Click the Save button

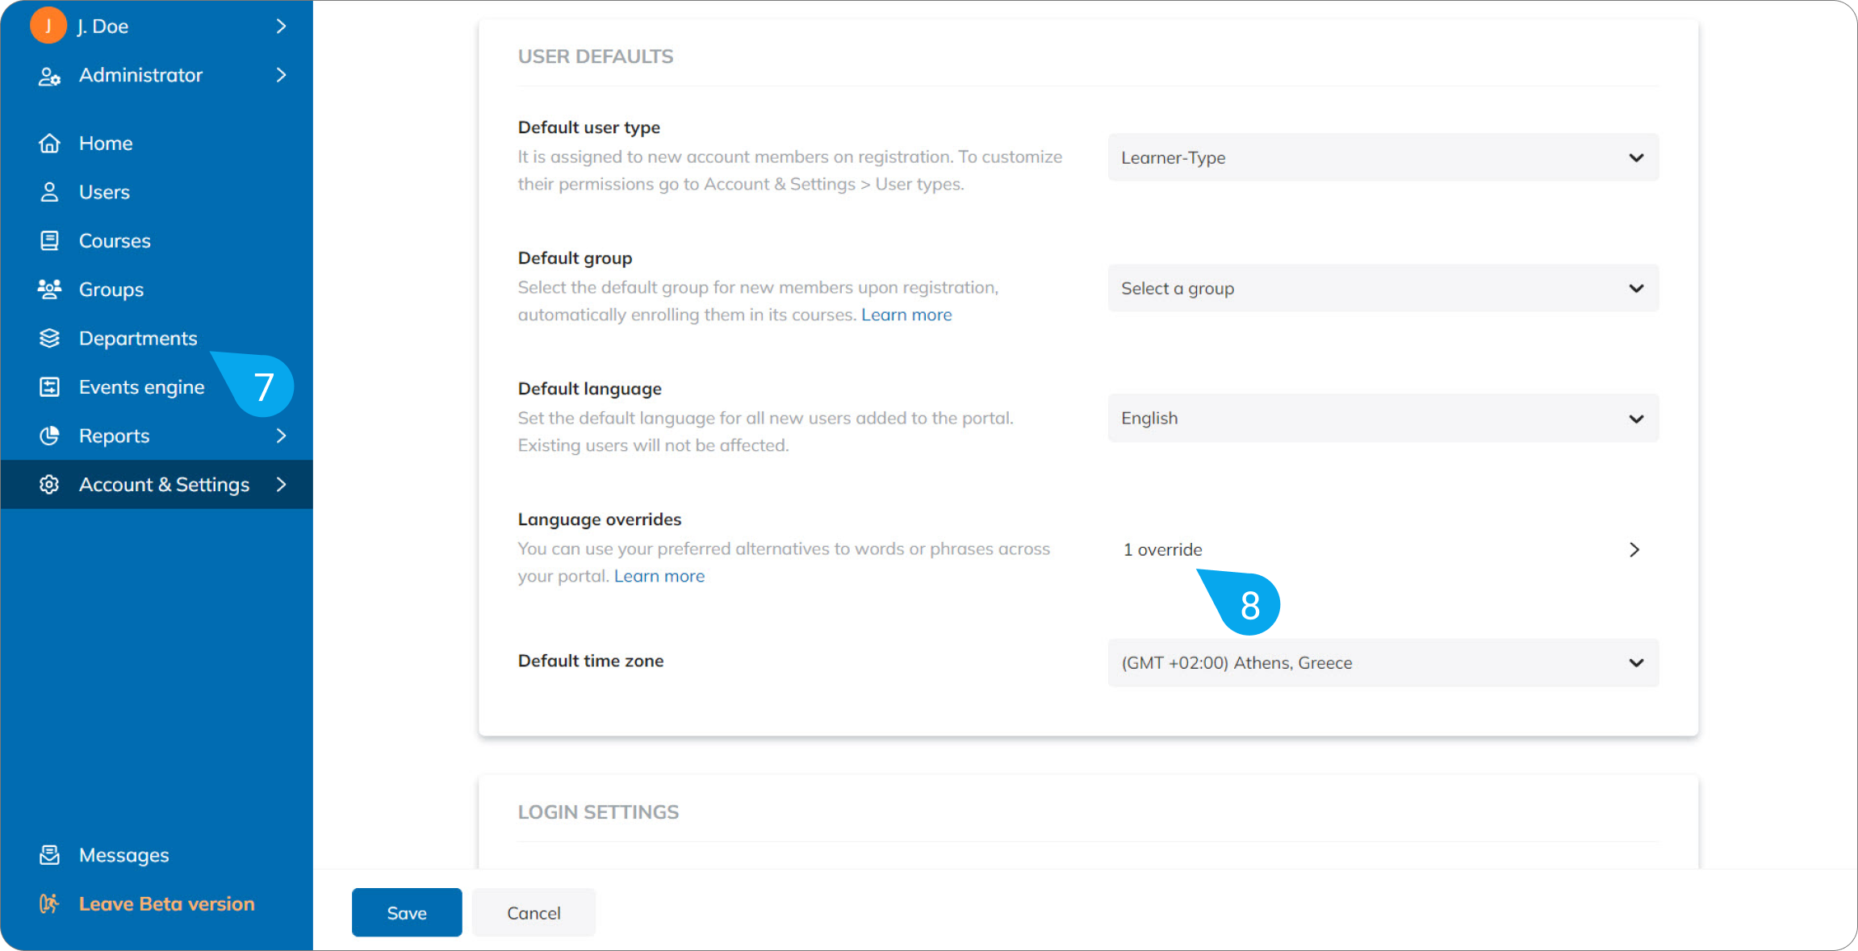click(407, 912)
